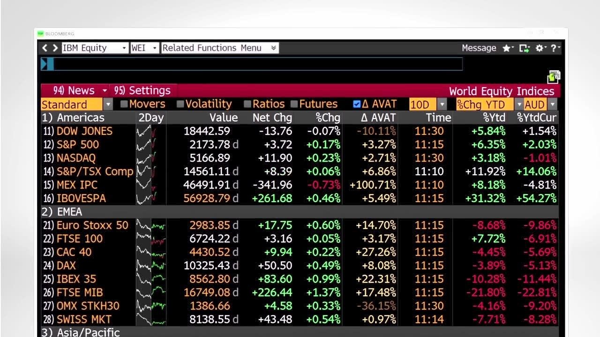Enable the Volatility checkbox
This screenshot has width=600, height=337.
180,104
